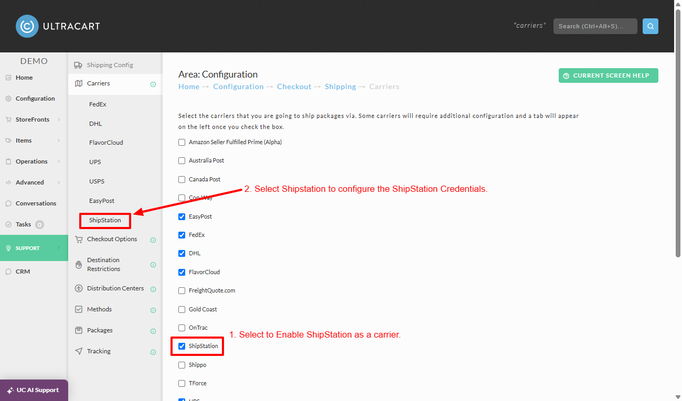Open the FlavorCloud settings tab
The image size is (682, 401).
(106, 143)
